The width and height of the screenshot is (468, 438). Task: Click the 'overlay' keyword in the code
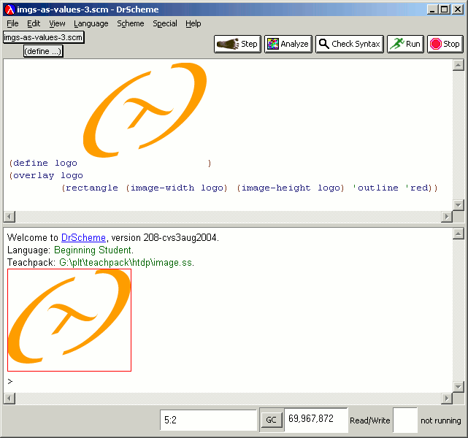tap(34, 175)
